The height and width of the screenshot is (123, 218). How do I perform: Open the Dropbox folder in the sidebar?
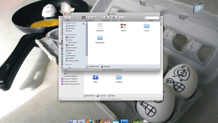[70, 58]
